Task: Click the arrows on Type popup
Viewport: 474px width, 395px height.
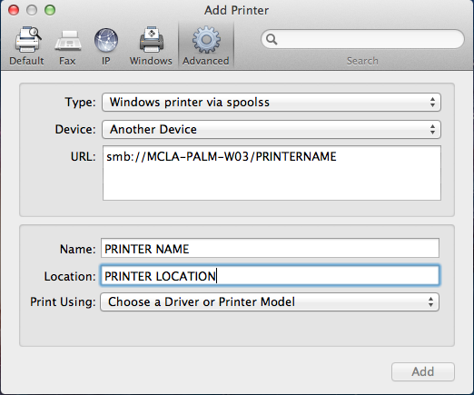Action: pos(432,103)
